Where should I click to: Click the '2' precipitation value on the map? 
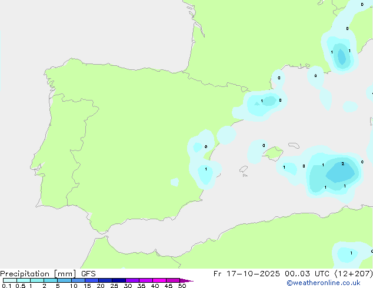[342, 164]
